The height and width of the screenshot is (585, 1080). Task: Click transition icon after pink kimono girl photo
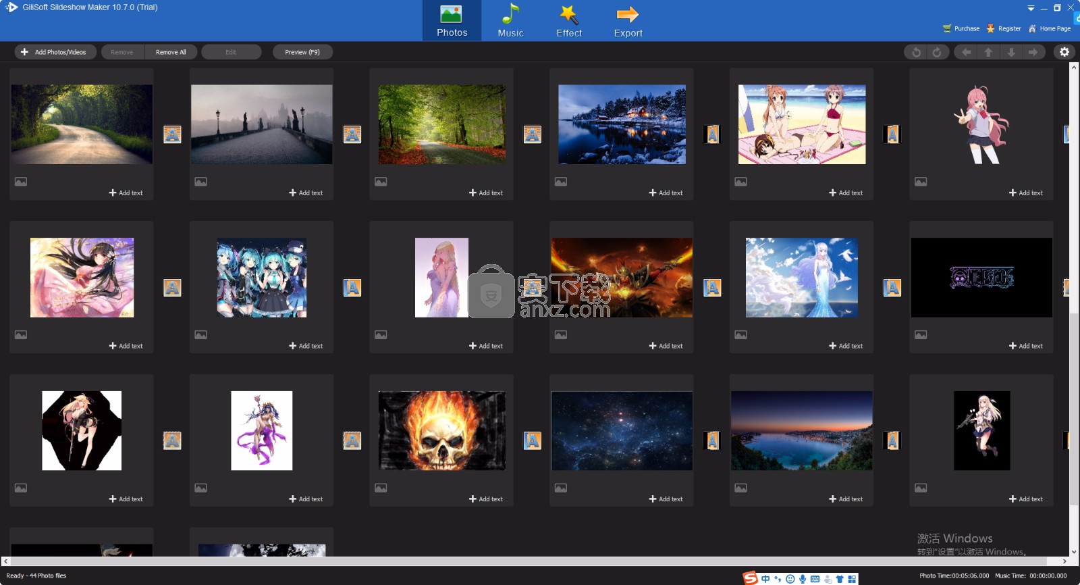(172, 288)
